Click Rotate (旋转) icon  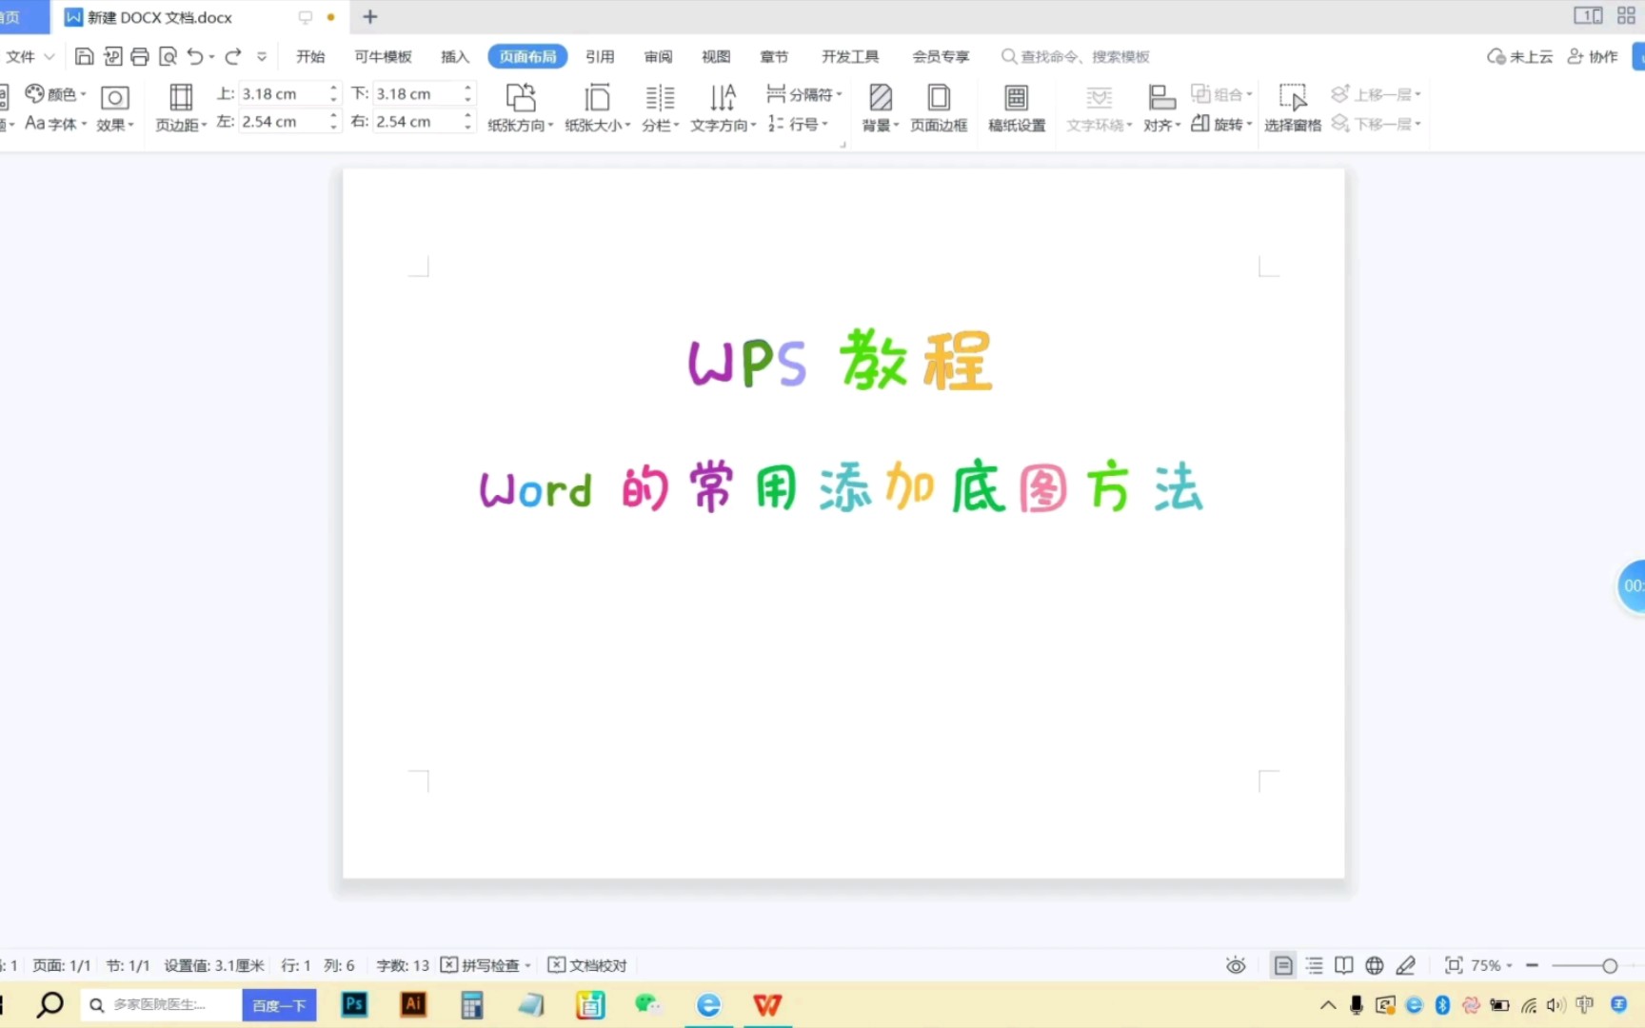(1221, 124)
